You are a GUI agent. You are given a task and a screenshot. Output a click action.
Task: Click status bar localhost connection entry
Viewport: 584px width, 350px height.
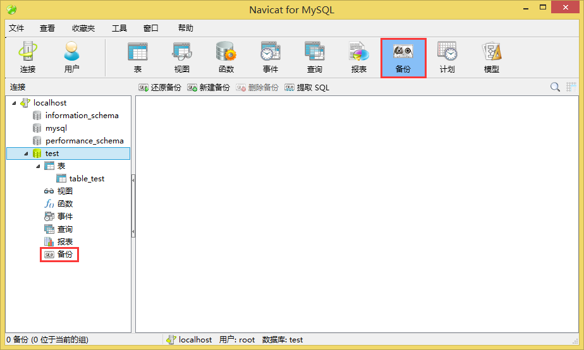pos(189,339)
